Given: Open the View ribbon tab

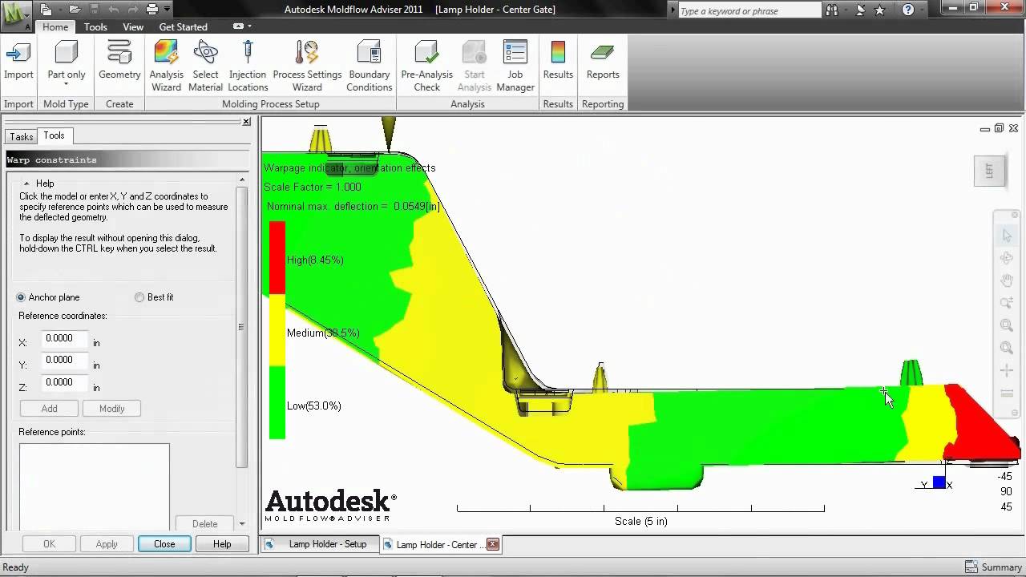Looking at the screenshot, I should click(133, 26).
